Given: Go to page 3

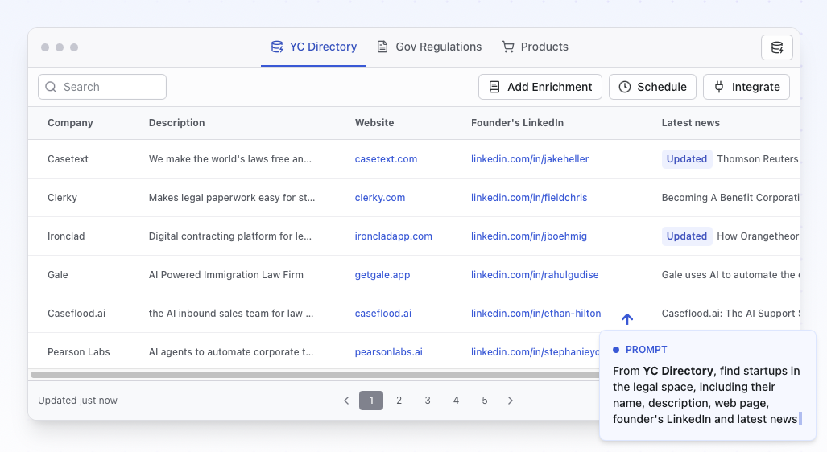Looking at the screenshot, I should (428, 401).
